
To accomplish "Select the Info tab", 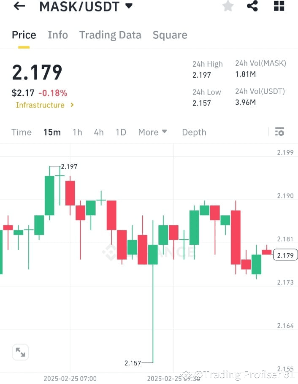I will [58, 35].
